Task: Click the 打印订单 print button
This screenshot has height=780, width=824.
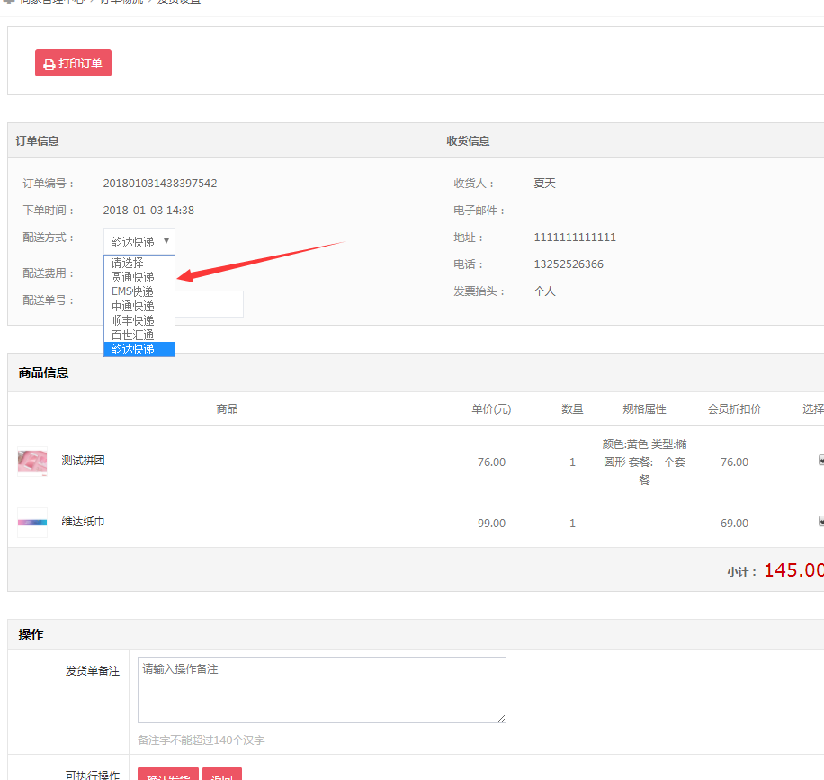Action: tap(73, 64)
